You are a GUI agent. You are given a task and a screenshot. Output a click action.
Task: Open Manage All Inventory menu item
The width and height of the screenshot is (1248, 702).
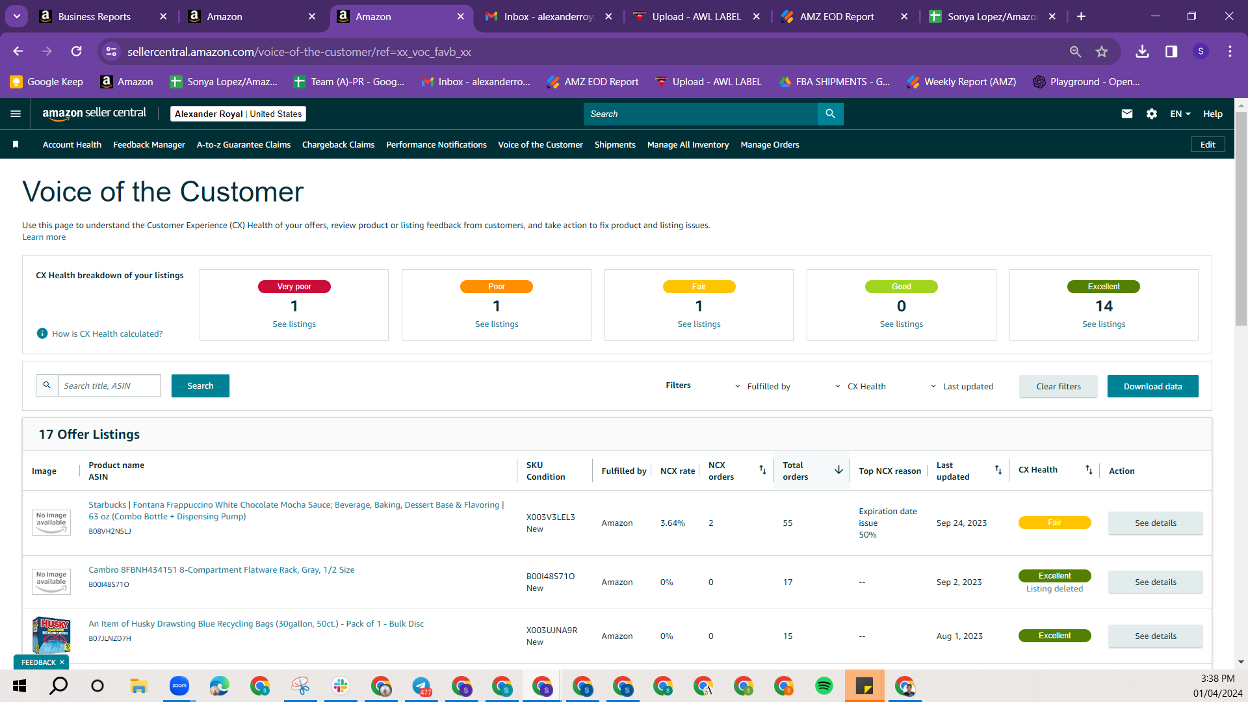click(x=688, y=144)
